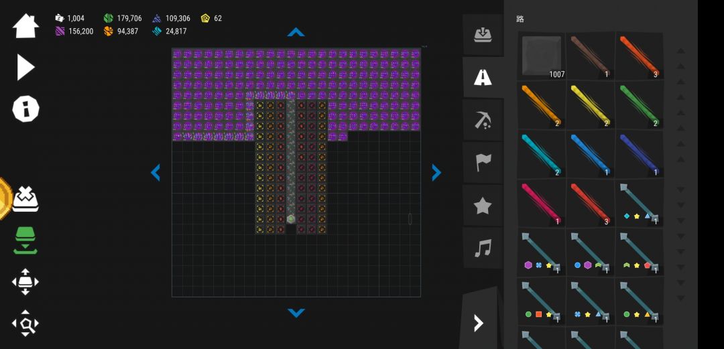724x349 pixels.
Task: Select teal item with diamond, star, triangle
Action: 640,203
